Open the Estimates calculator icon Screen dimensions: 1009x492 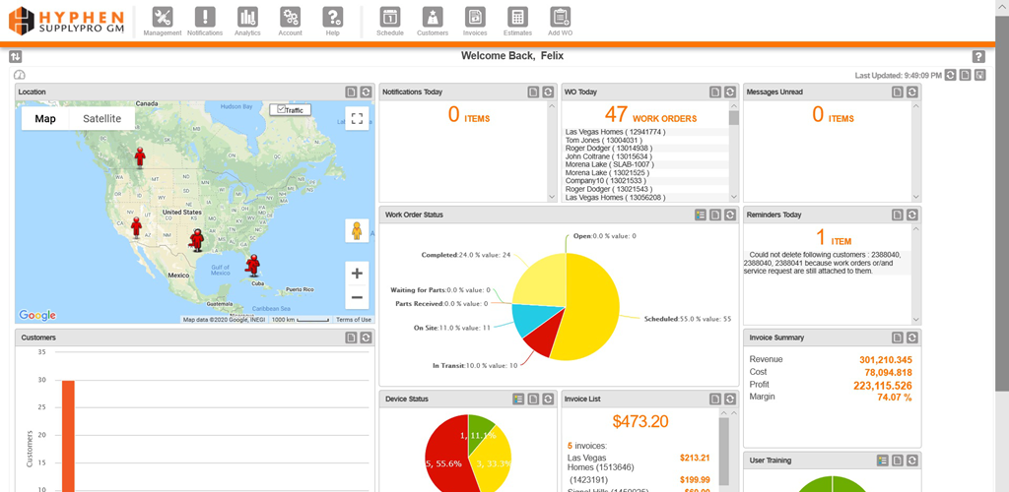tap(517, 18)
